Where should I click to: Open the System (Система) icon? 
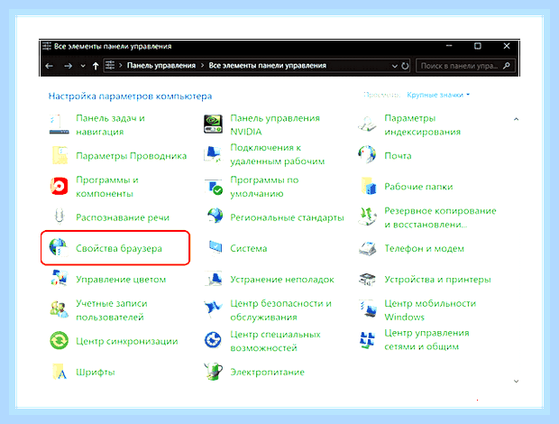click(x=215, y=248)
